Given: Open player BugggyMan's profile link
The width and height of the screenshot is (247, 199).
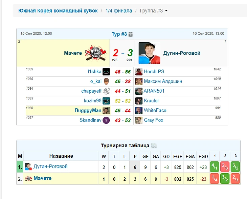Looking at the screenshot, I should tap(88, 110).
